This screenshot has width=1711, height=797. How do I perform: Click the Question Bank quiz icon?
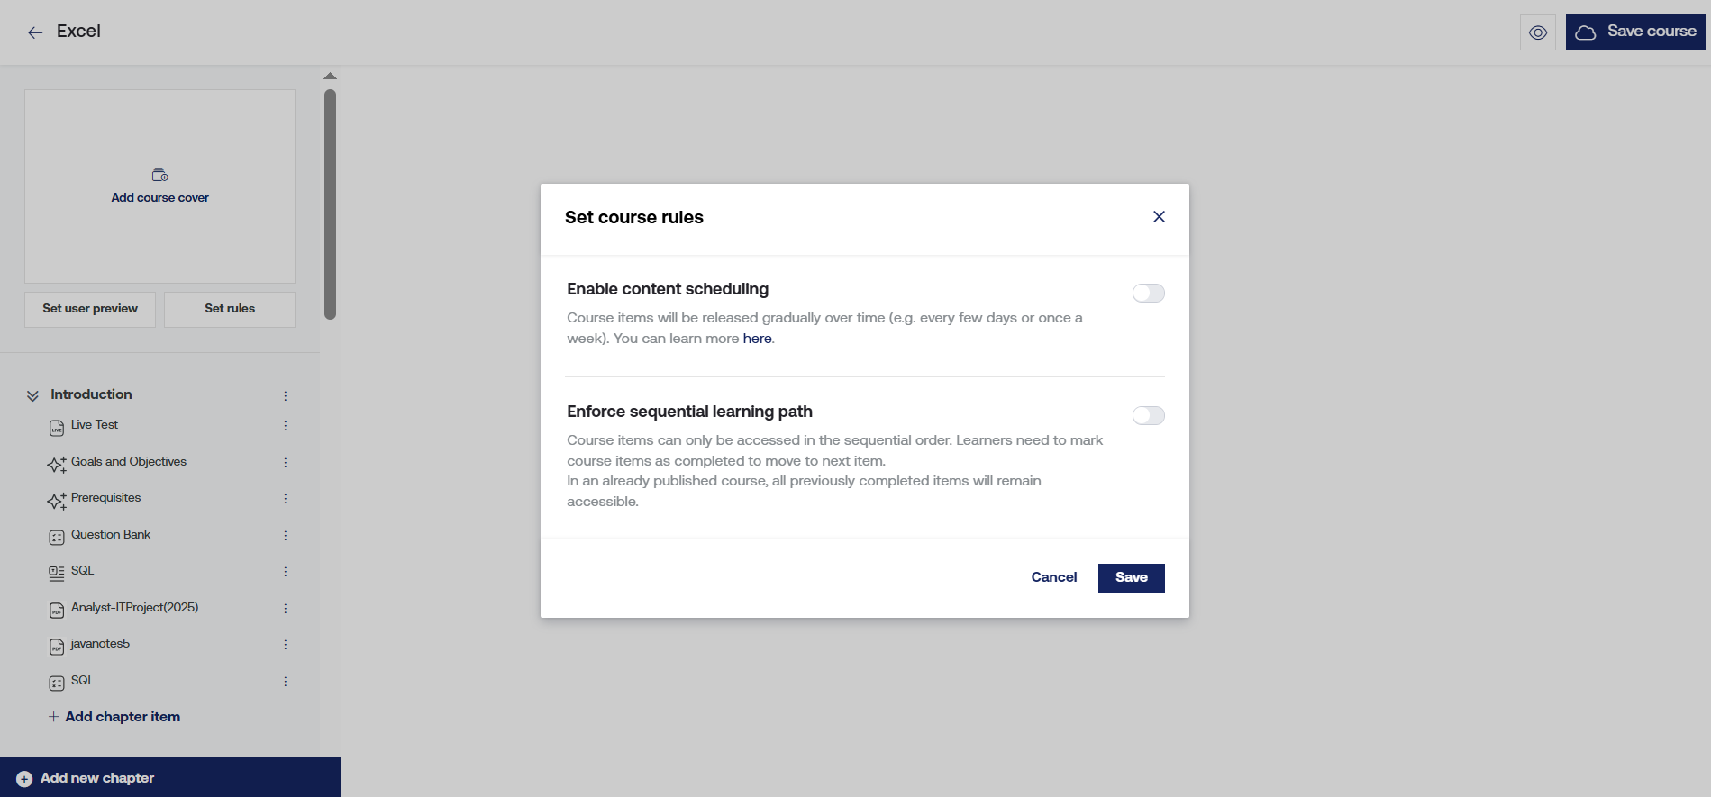[x=57, y=538]
